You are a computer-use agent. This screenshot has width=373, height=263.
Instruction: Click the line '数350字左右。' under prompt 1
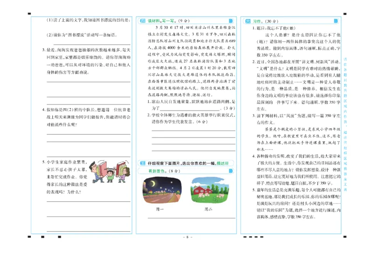point(270,55)
